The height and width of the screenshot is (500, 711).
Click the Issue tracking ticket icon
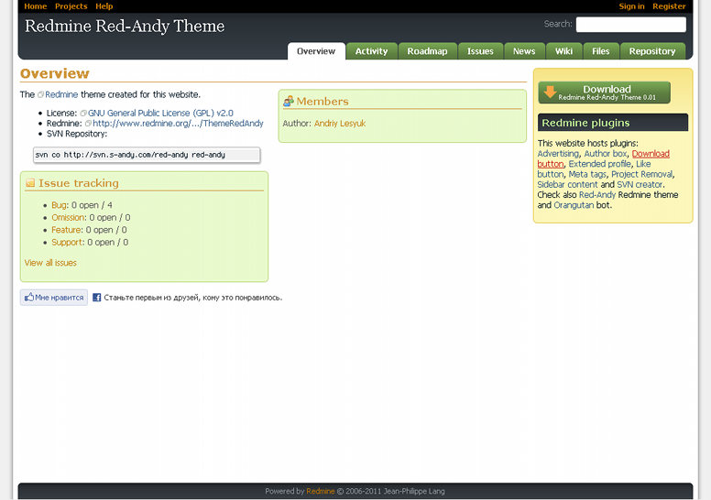[x=30, y=183]
